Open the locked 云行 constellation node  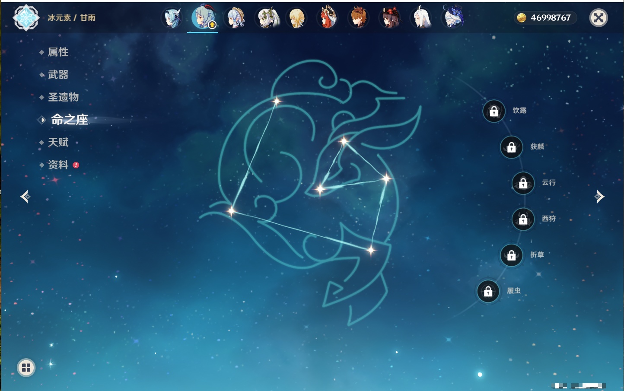[523, 183]
